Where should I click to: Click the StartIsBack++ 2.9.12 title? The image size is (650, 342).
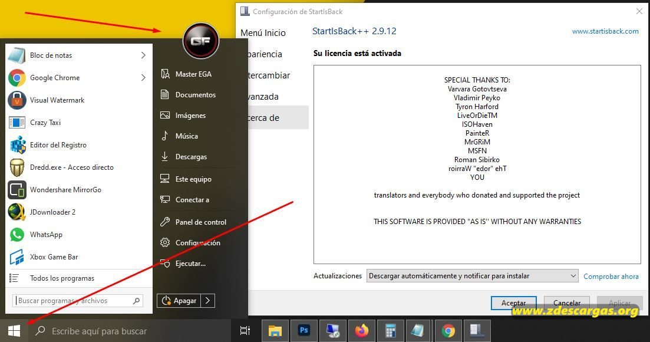354,31
